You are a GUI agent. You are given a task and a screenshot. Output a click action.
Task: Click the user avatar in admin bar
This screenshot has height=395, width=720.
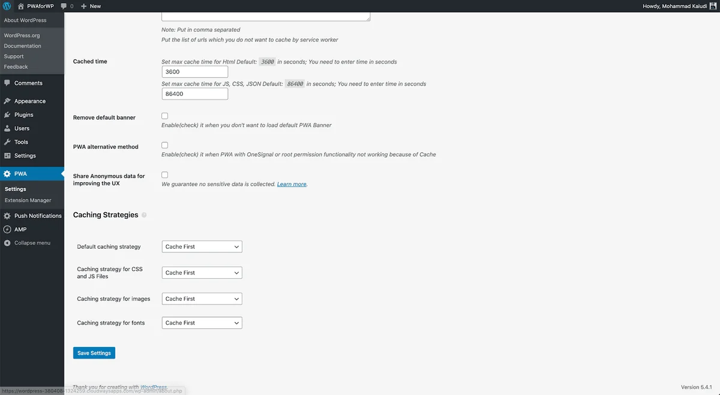coord(713,6)
